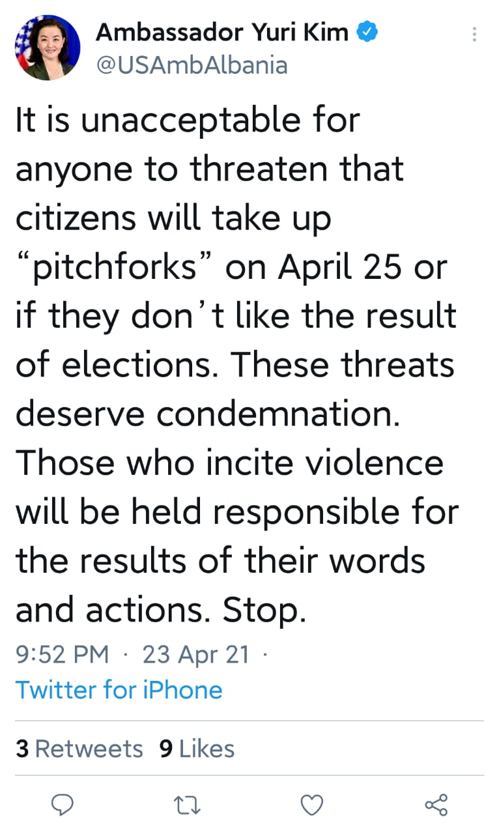
Task: View the 3 Retweets list
Action: 79,749
